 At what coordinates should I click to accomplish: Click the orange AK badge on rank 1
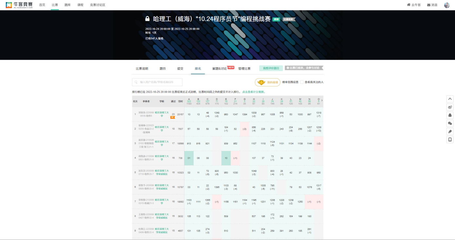tap(173, 117)
